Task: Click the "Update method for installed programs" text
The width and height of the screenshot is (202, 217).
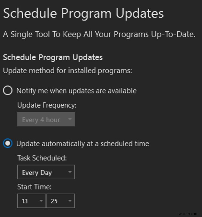Action: [x=67, y=71]
